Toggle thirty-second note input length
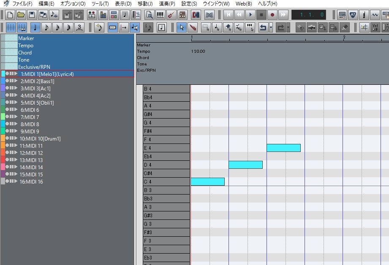 (68, 27)
